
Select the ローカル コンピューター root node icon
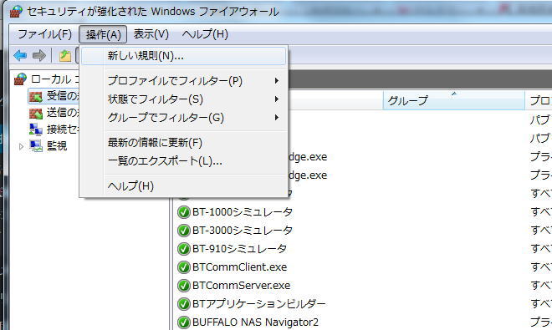[x=20, y=79]
